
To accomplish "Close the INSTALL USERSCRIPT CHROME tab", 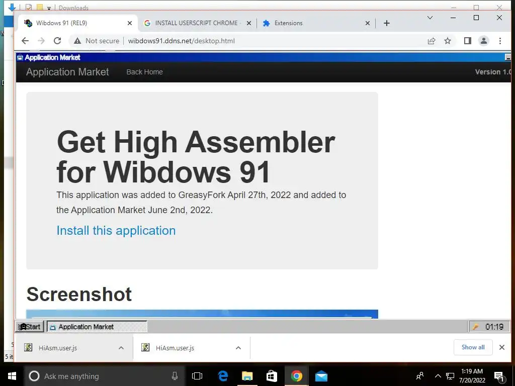I will point(248,23).
